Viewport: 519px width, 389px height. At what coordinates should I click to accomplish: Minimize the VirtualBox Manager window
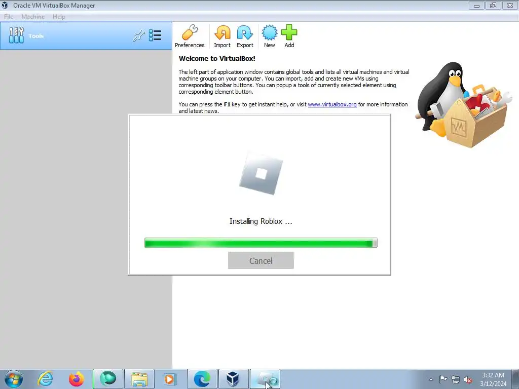point(476,6)
